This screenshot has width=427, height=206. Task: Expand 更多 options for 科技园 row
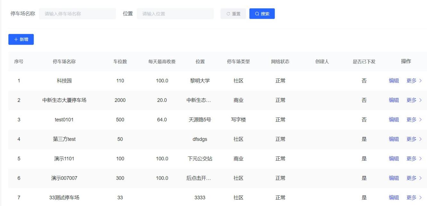coord(414,81)
